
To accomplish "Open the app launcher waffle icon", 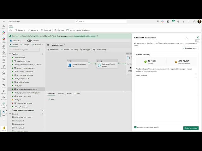I will (4, 22).
